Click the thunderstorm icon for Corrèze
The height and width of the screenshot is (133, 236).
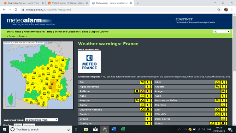(148, 114)
